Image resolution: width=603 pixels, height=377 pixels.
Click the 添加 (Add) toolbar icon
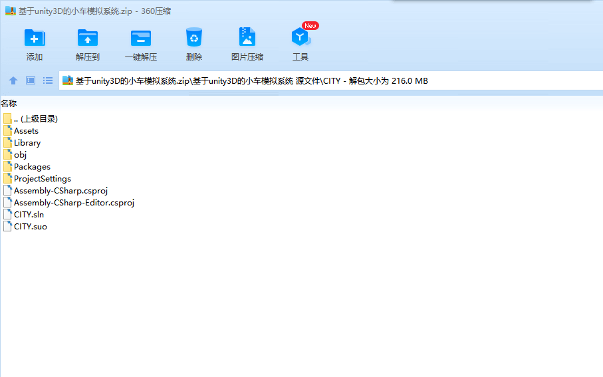[x=35, y=38]
